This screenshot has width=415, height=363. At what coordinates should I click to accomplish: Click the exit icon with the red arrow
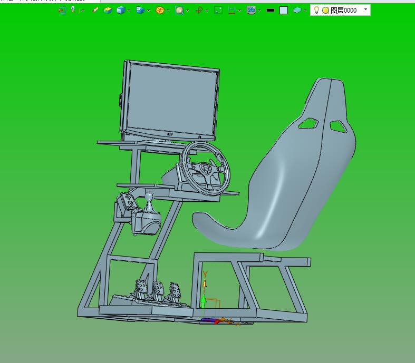[62, 11]
